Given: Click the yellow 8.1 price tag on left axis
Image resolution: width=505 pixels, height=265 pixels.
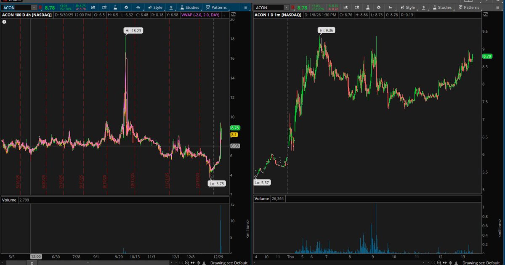Looking at the screenshot, I should click(x=234, y=135).
